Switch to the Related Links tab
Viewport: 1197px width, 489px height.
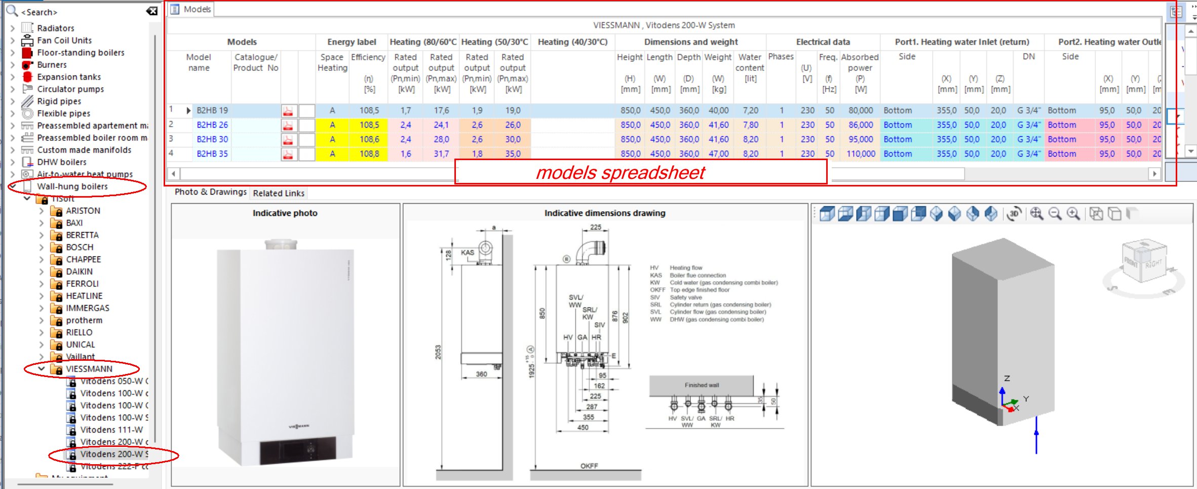tap(278, 193)
